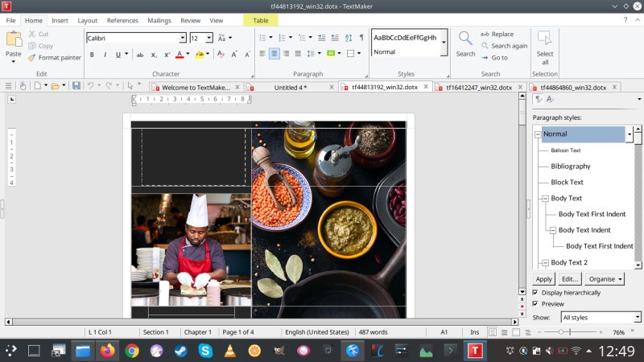This screenshot has height=362, width=644.
Task: Increase the paragraph indent
Action: tap(335, 38)
